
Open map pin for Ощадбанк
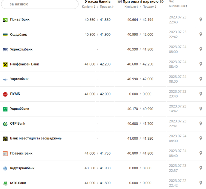tap(201, 35)
